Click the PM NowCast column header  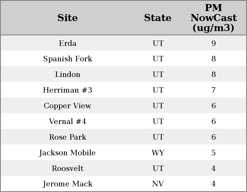click(213, 18)
